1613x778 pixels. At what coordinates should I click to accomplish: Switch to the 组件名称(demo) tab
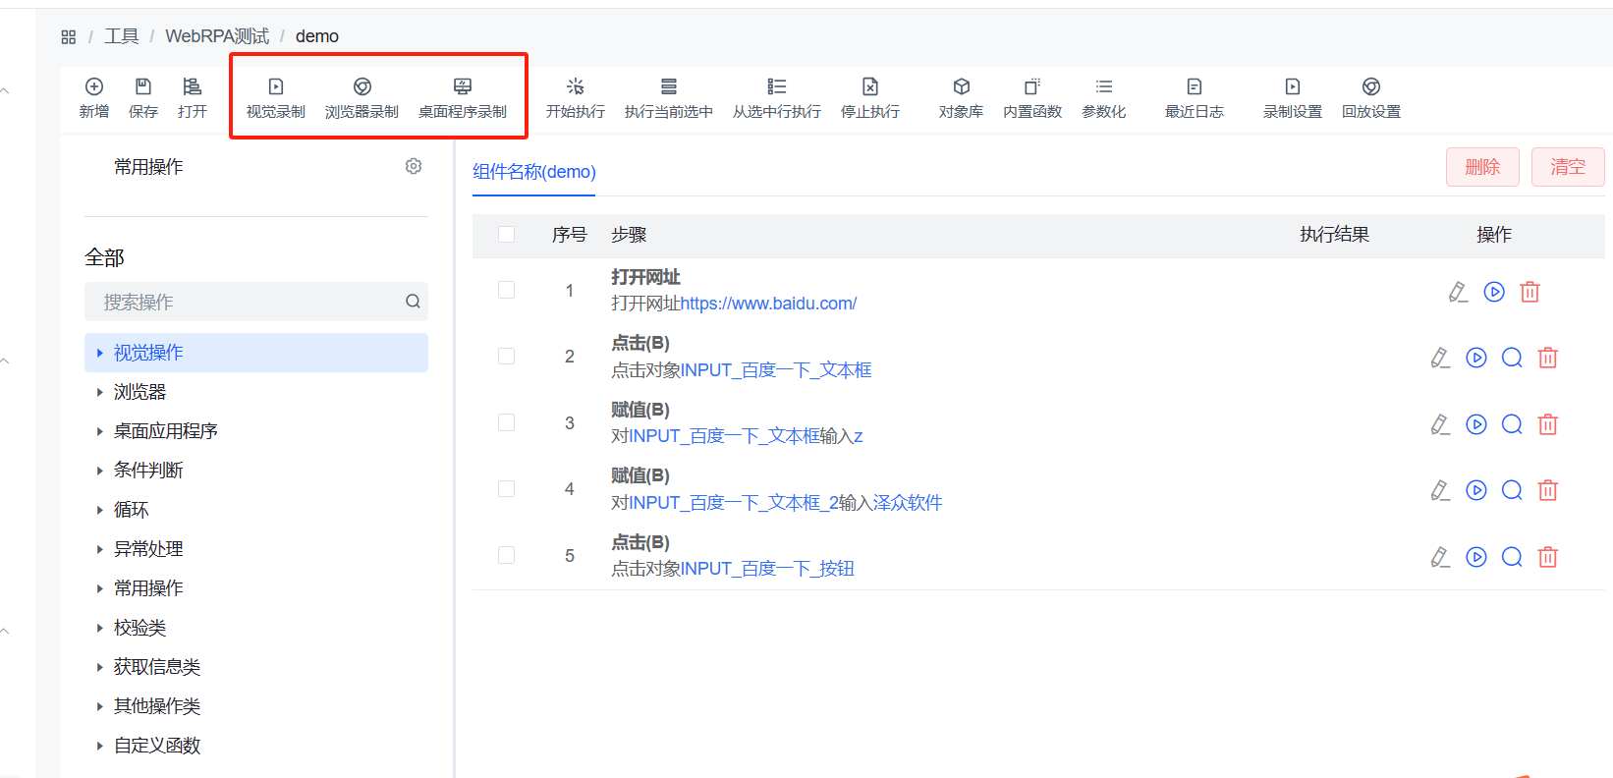coord(534,172)
